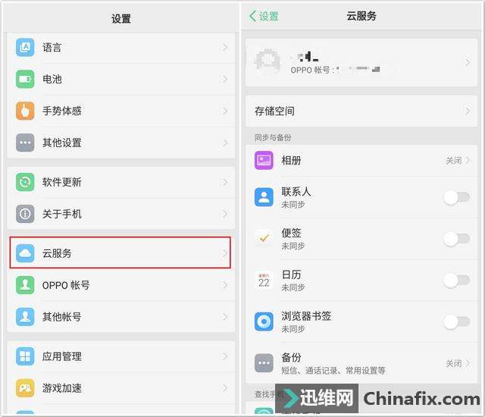
Task: Enable 联系人 contacts sync toggle
Action: tap(456, 197)
